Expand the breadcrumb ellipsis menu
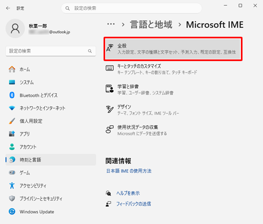This screenshot has width=263, height=224. tap(111, 24)
